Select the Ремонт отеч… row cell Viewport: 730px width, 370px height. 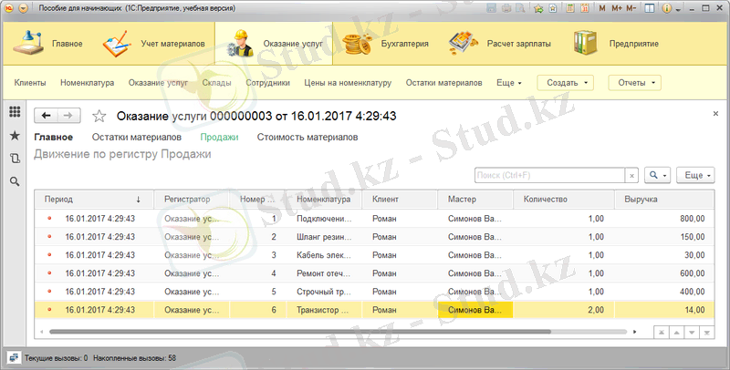324,273
